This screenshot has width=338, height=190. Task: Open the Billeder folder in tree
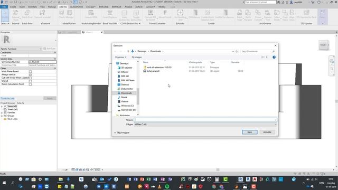click(125, 72)
